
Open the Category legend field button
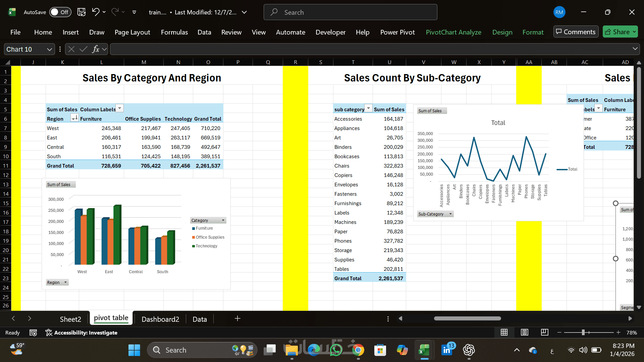click(208, 220)
